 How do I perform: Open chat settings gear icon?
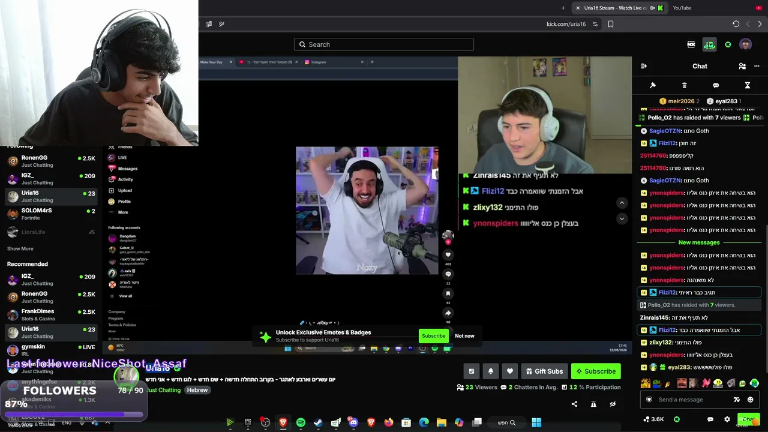click(727, 419)
